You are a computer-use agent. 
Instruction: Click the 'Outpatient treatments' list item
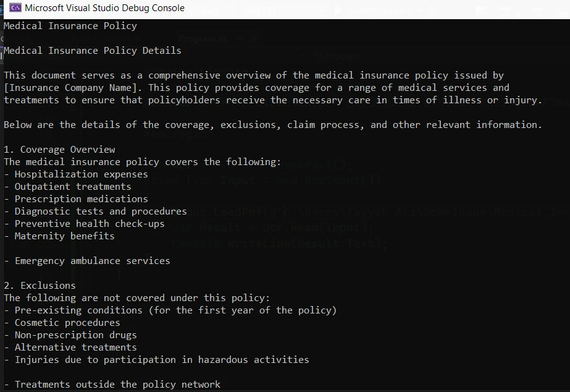73,187
